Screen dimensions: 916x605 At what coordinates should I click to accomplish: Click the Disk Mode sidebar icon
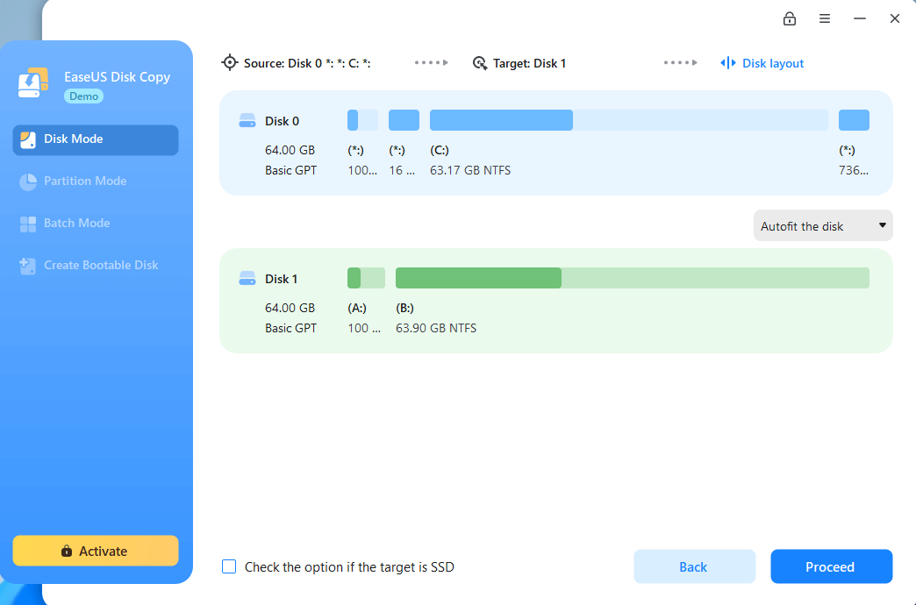28,139
